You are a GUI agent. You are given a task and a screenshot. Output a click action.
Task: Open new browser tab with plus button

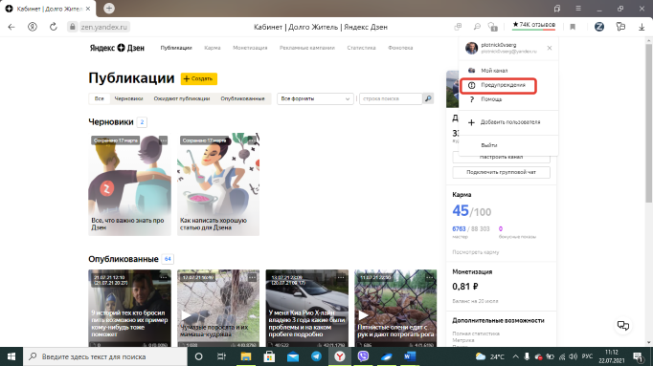coord(109,9)
